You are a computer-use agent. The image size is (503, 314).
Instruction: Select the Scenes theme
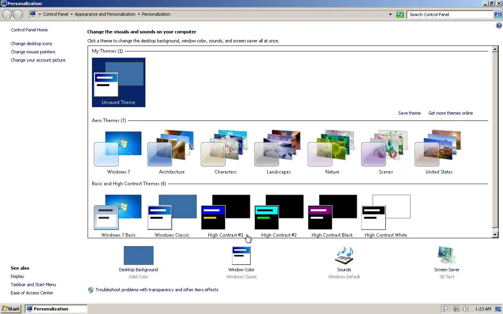[386, 152]
